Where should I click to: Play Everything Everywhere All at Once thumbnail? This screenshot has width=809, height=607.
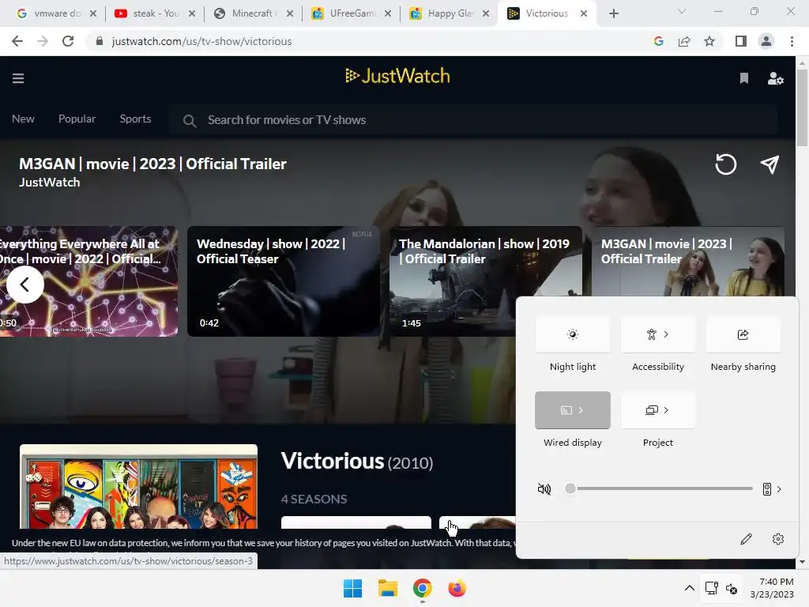(88, 281)
